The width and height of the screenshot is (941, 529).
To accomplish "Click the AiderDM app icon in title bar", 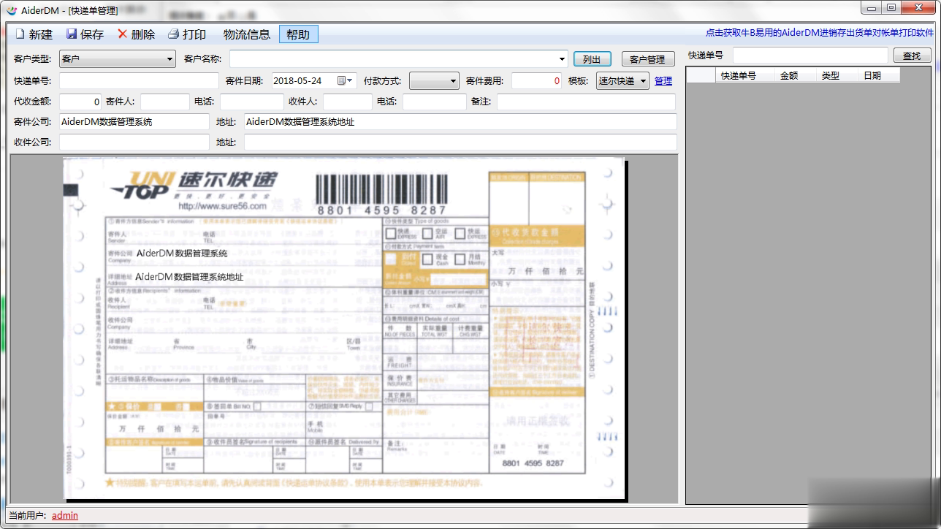I will (x=12, y=10).
